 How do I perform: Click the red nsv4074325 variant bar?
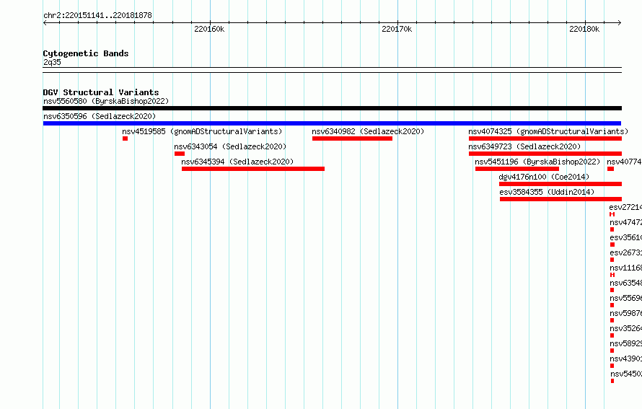coord(545,138)
